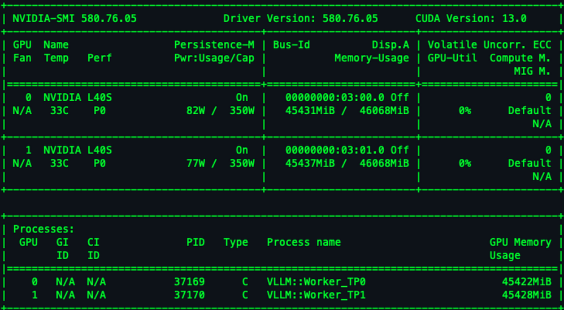This screenshot has height=310, width=564.
Task: Click the "GPU Memory" column header
Action: click(520, 242)
